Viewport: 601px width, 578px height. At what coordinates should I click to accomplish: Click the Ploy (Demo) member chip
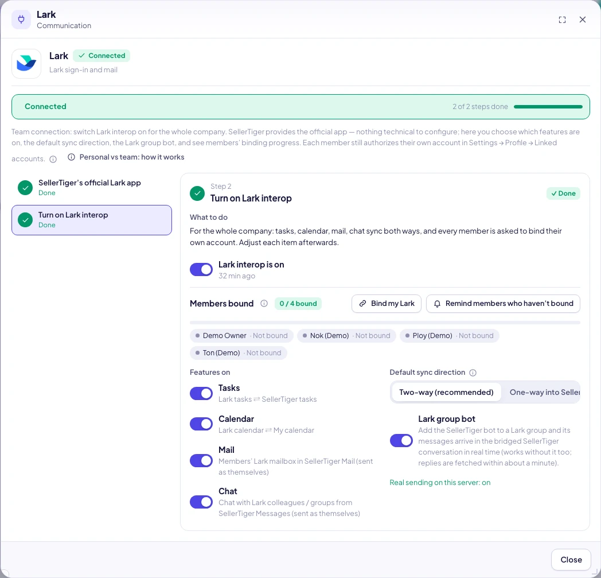(x=449, y=336)
